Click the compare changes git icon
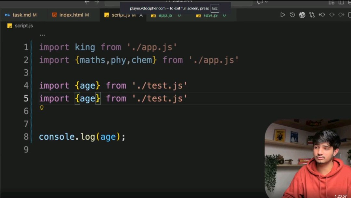Screen dimensions: 351x198 click(312, 15)
